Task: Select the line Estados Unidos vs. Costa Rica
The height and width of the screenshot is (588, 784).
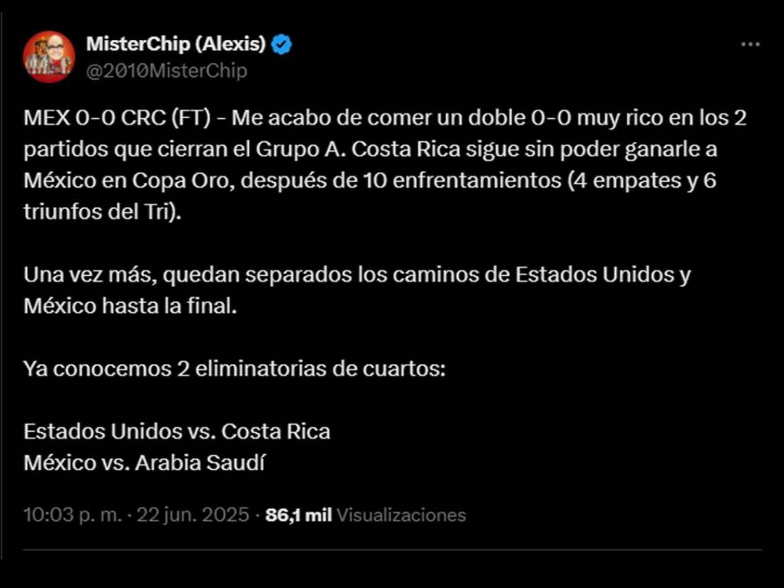Action: [177, 431]
